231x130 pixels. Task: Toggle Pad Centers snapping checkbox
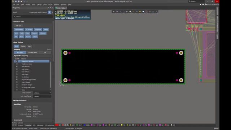(17, 69)
